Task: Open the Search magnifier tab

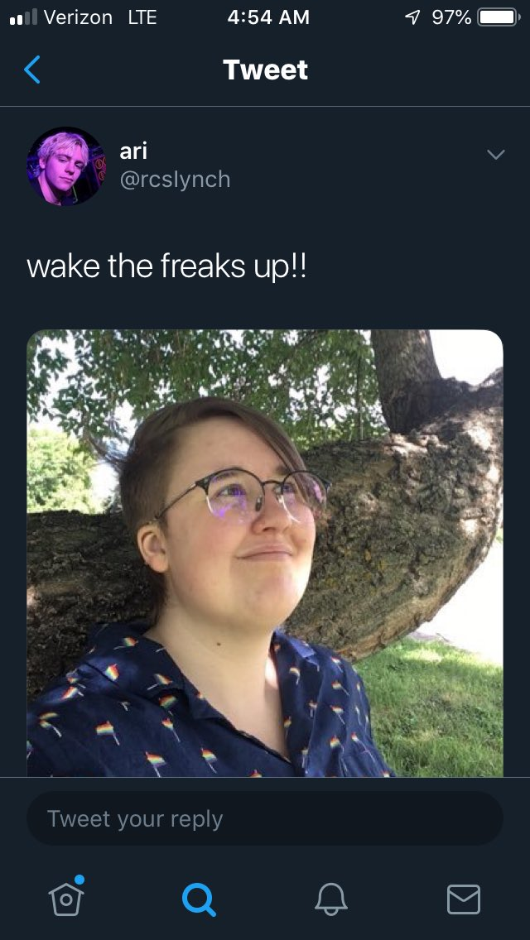Action: tap(199, 899)
